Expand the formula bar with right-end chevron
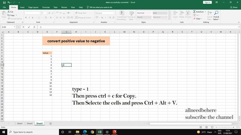Image resolution: width=241 pixels, height=135 pixels. pyautogui.click(x=239, y=27)
